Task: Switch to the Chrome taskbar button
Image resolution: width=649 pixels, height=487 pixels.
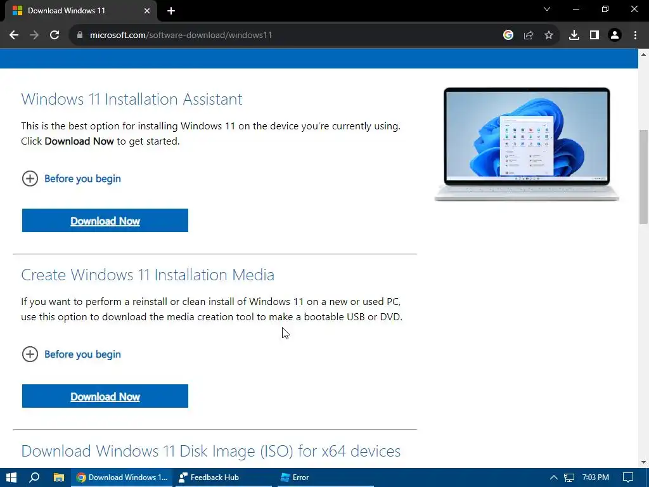Action: coord(122,477)
